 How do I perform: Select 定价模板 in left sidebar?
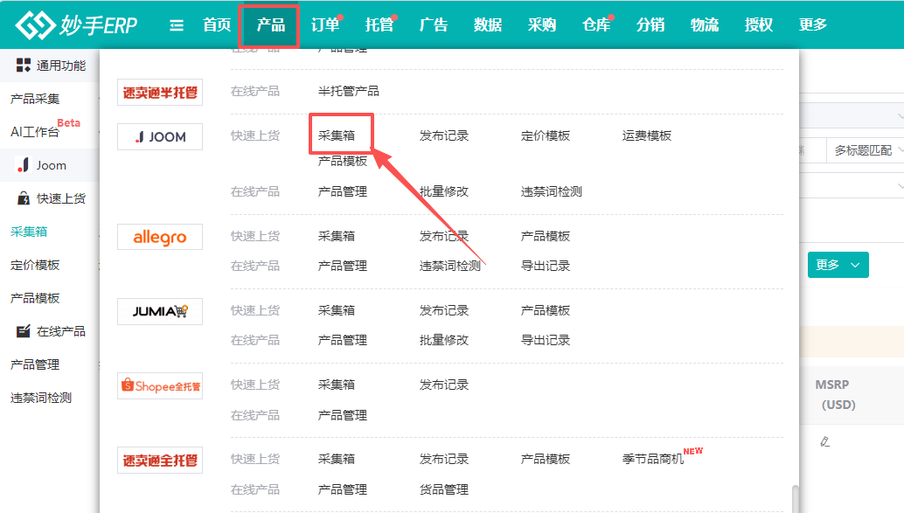tap(35, 265)
